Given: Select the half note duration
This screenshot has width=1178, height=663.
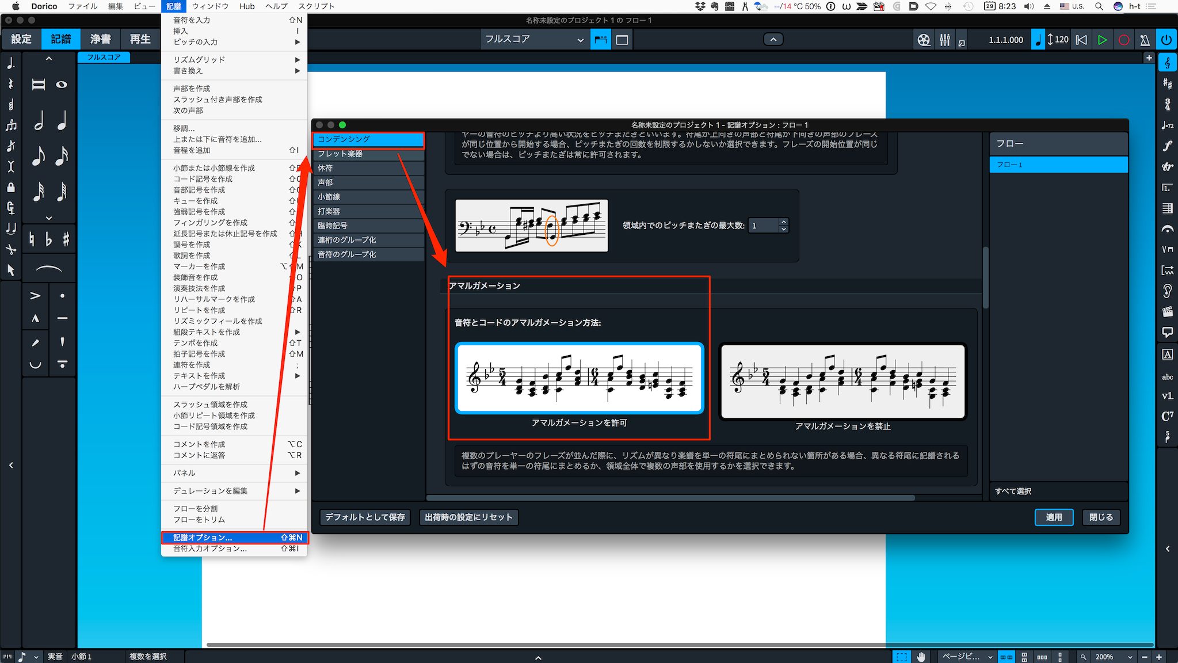Looking at the screenshot, I should coord(39,121).
